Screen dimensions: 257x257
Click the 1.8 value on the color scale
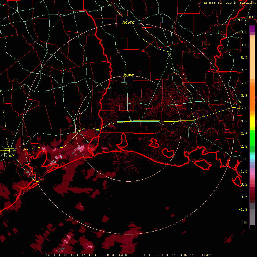[x=244, y=159]
